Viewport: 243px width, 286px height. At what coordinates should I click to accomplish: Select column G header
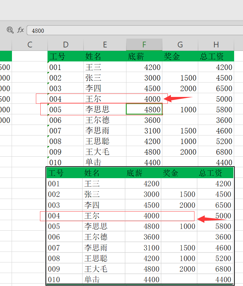click(180, 44)
